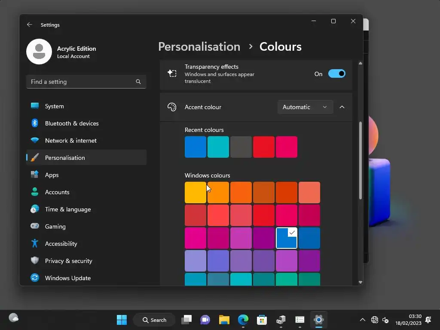Focus the Find a setting search box
This screenshot has height=330, width=440.
click(86, 82)
